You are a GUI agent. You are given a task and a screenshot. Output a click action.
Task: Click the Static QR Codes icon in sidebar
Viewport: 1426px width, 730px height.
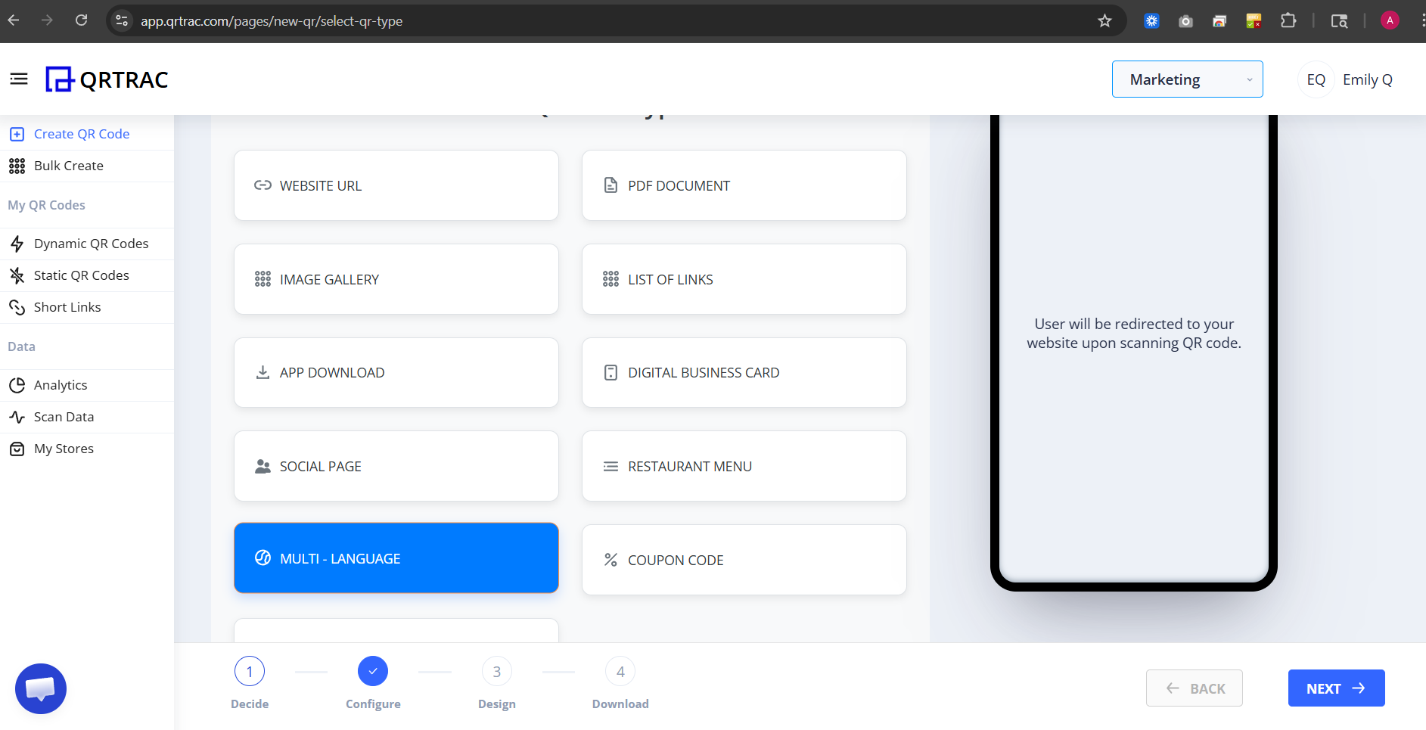[17, 275]
